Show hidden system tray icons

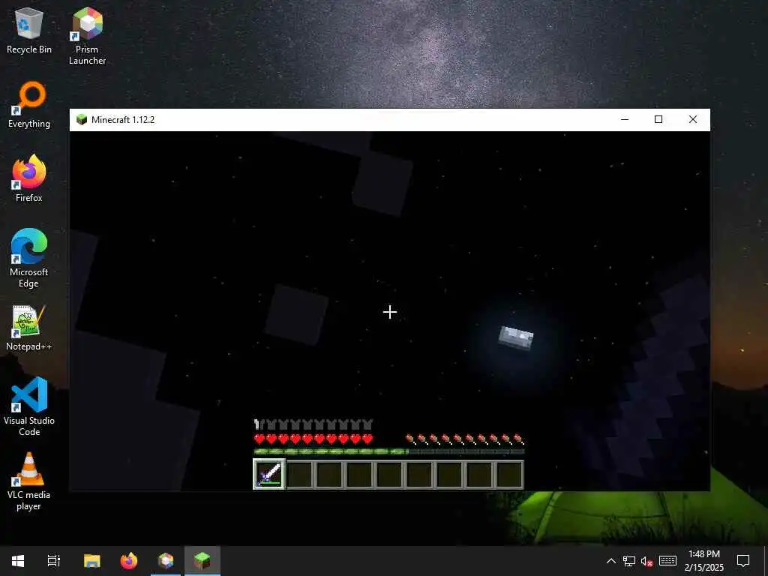tap(611, 561)
